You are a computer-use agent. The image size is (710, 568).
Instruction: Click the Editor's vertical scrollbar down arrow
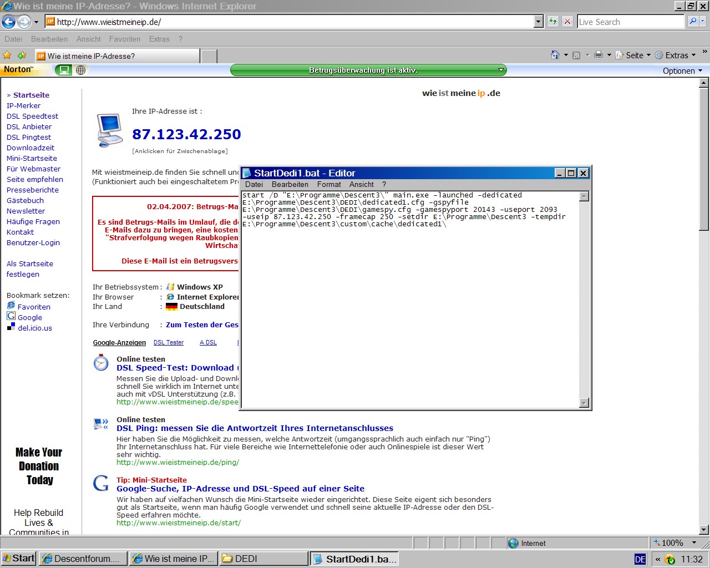tap(584, 403)
